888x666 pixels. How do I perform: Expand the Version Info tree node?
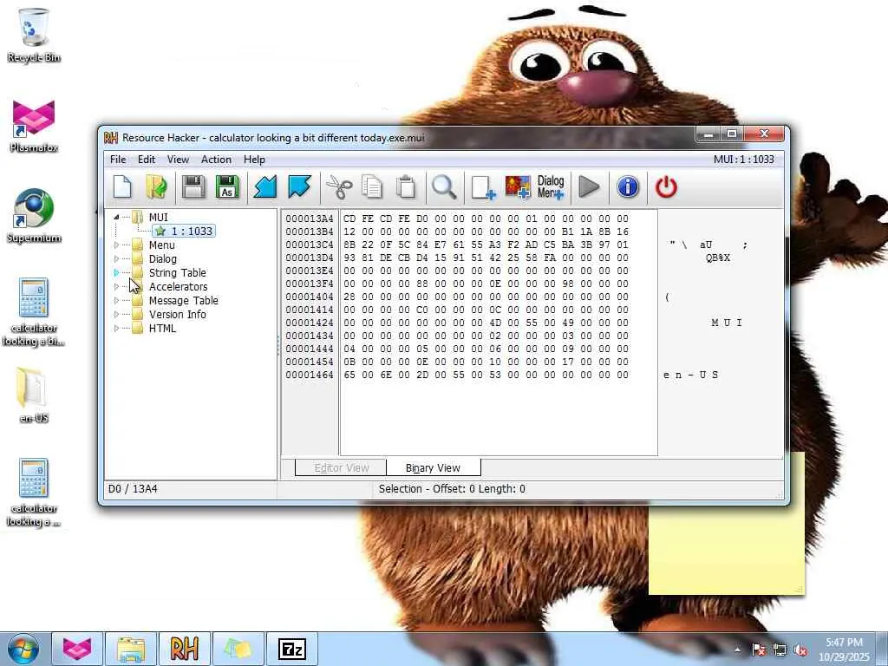pos(116,314)
